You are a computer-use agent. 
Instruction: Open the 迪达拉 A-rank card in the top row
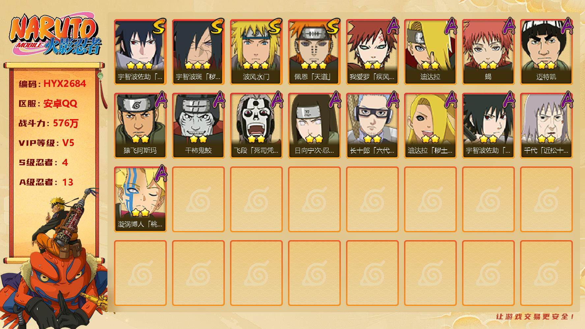(x=430, y=52)
